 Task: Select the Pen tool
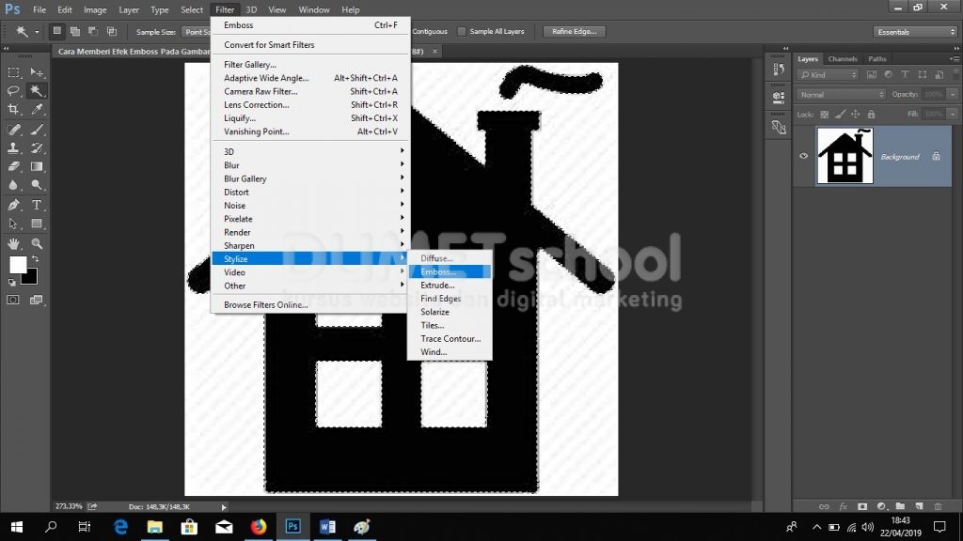tap(13, 205)
